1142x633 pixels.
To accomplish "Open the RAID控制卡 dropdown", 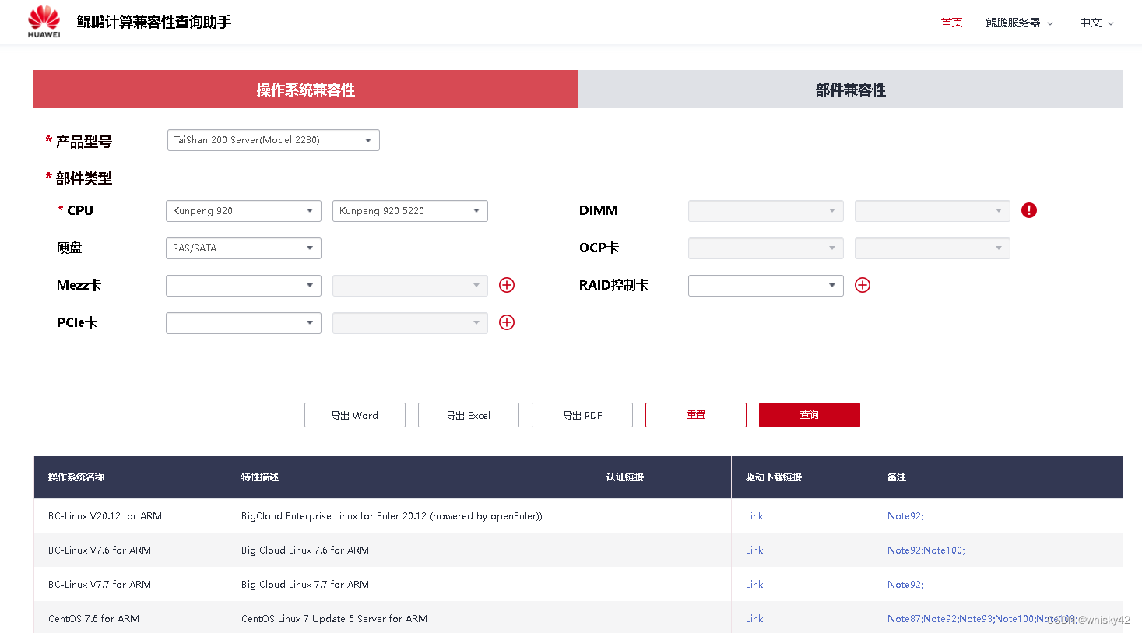I will tap(766, 286).
